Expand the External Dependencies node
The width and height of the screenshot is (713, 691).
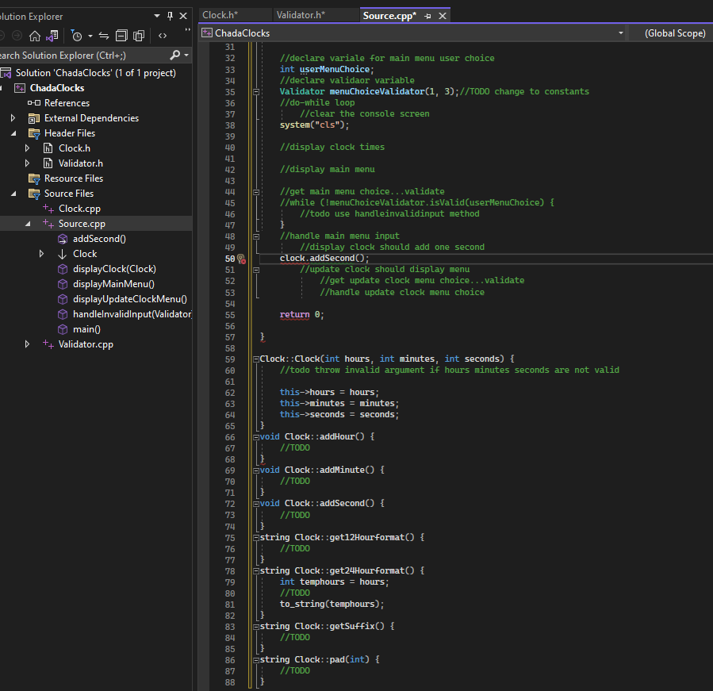click(x=13, y=118)
